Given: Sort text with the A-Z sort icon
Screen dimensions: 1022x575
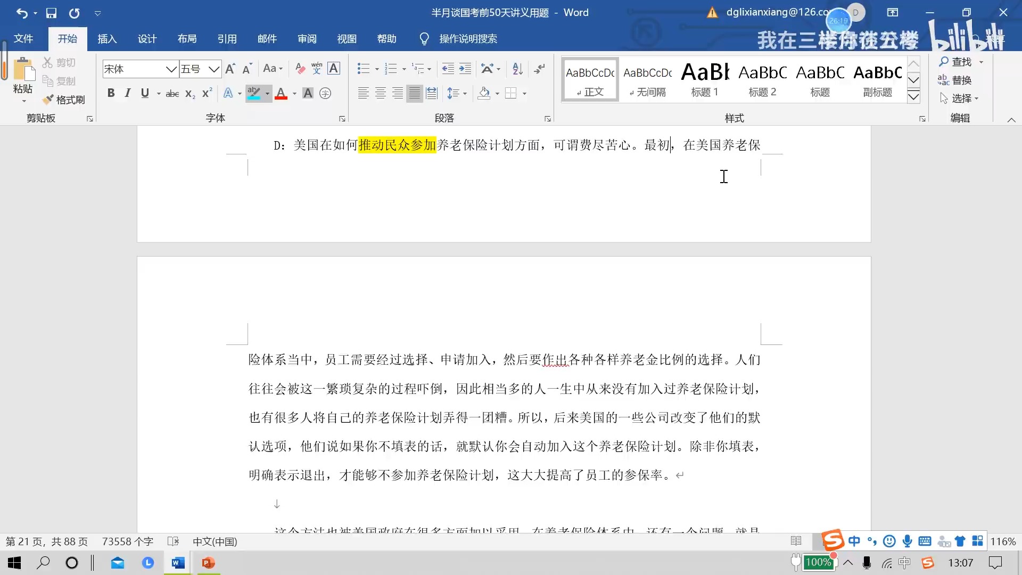Looking at the screenshot, I should pyautogui.click(x=517, y=68).
